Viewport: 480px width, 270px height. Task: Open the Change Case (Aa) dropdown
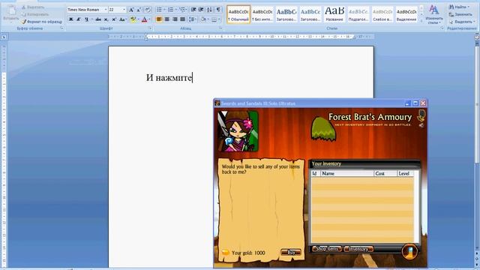122,19
